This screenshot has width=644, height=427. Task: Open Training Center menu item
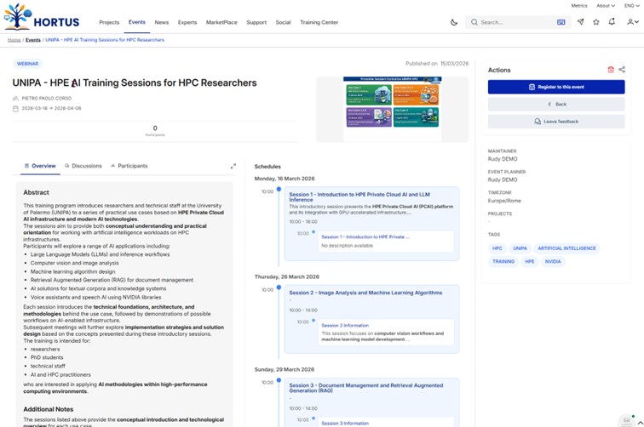(319, 22)
